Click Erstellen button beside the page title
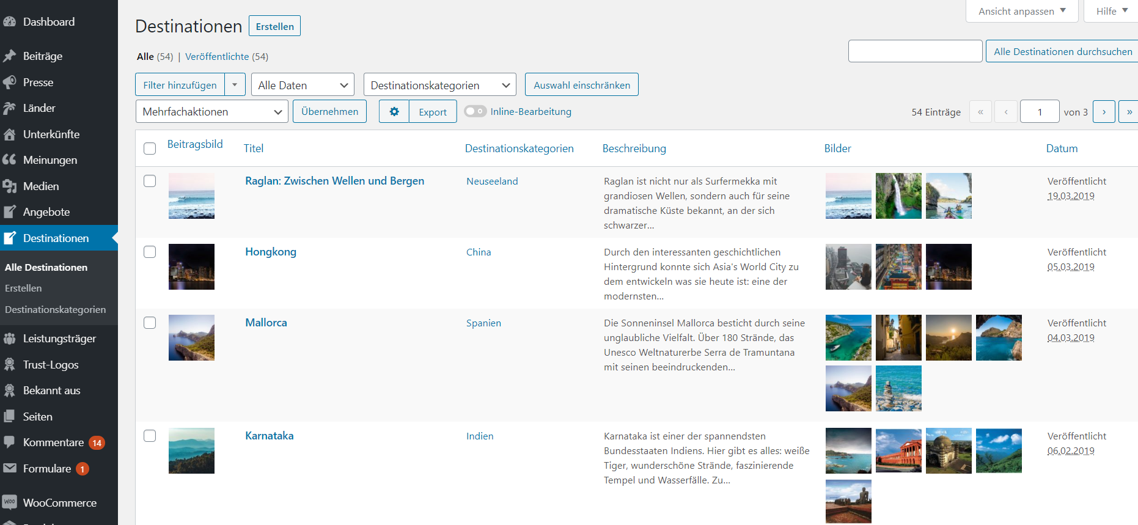This screenshot has width=1138, height=525. click(275, 26)
